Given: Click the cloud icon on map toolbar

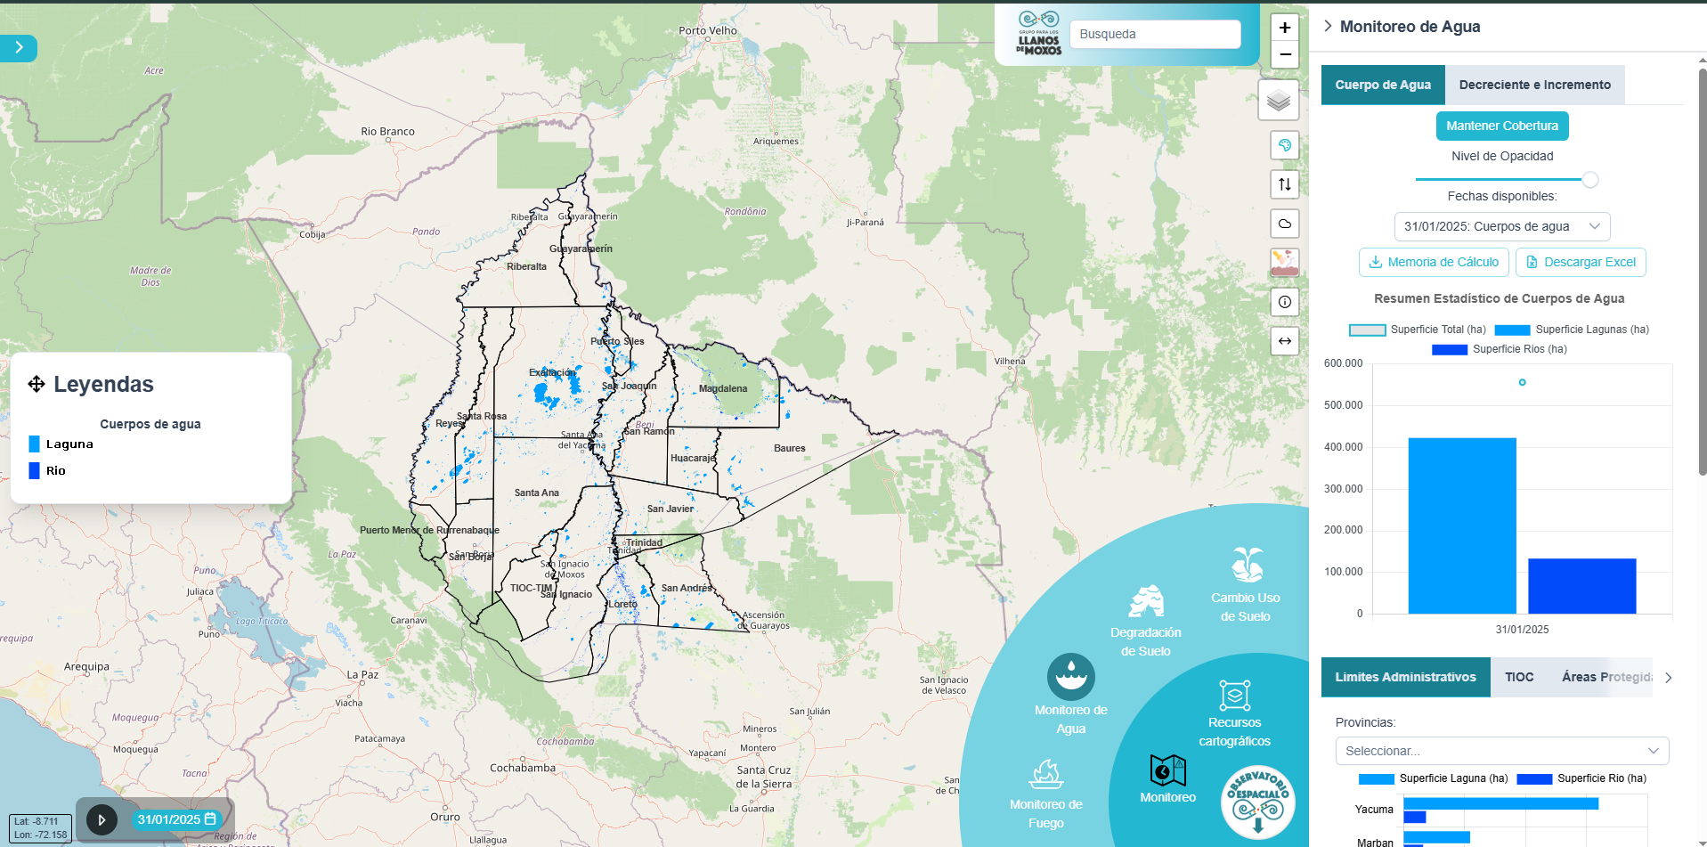Looking at the screenshot, I should click(1284, 224).
